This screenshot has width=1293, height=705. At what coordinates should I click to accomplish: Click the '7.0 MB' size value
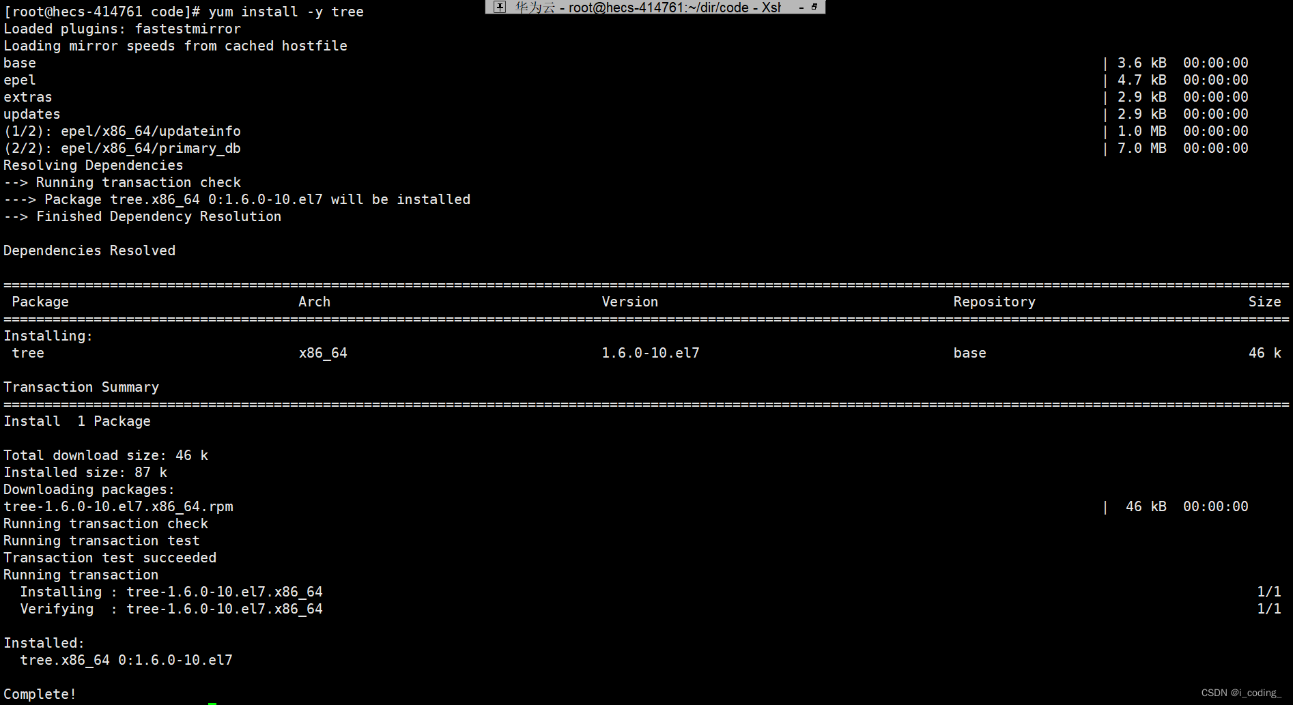[x=1142, y=148]
